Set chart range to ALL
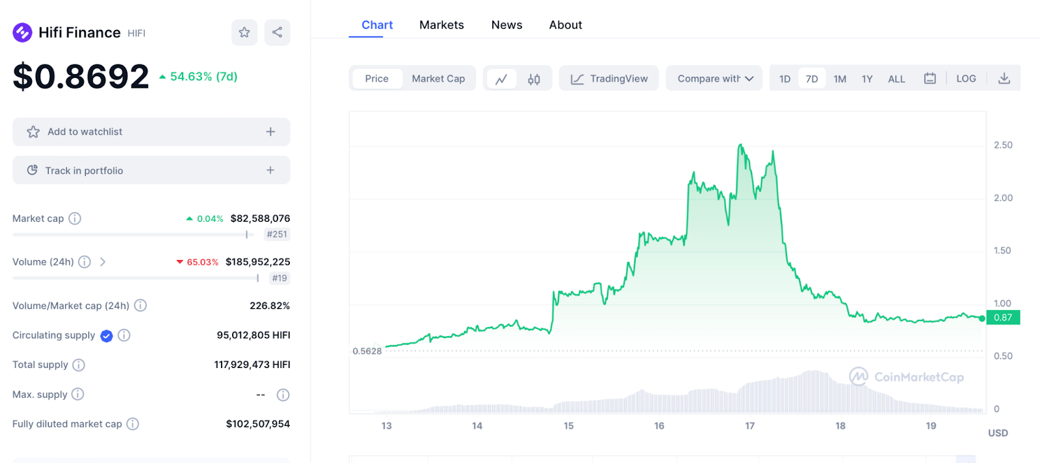Screen dimensions: 1040x463 pyautogui.click(x=896, y=79)
